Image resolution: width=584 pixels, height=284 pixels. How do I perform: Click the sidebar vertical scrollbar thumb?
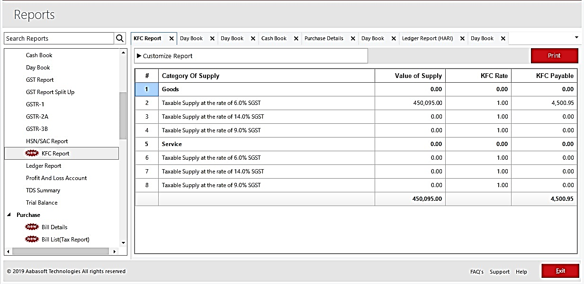123,116
